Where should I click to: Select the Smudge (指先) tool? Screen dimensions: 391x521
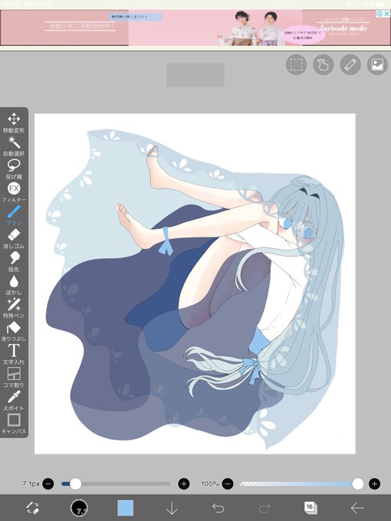[x=14, y=262]
